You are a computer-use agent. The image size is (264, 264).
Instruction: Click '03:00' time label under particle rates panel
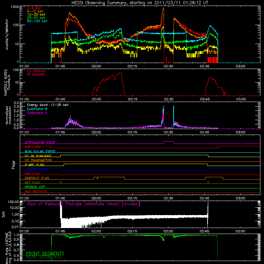click(241, 99)
